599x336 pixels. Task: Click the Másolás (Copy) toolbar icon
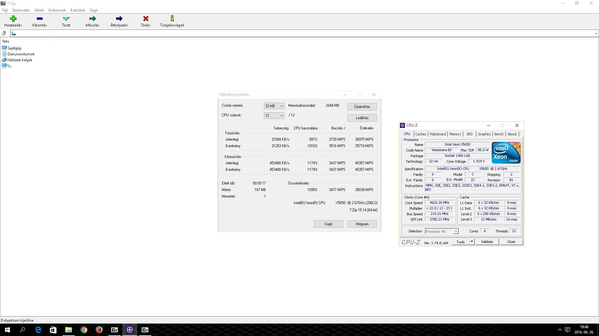pos(93,19)
